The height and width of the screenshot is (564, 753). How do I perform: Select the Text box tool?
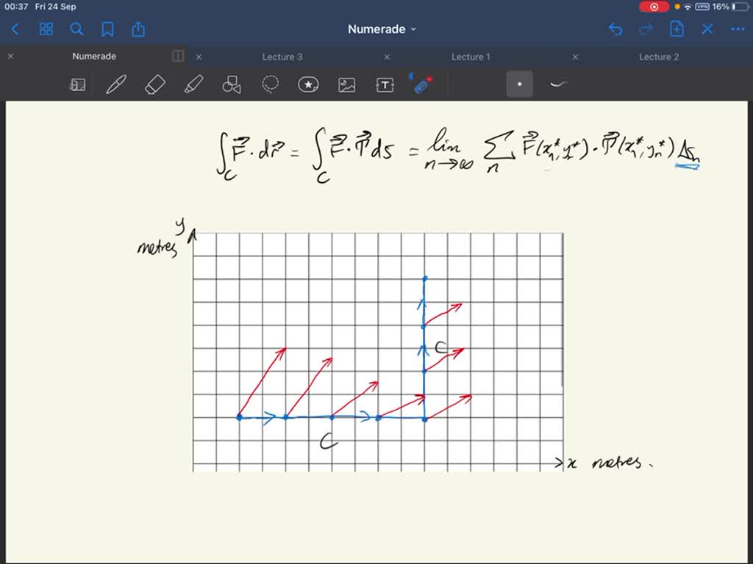coord(384,84)
